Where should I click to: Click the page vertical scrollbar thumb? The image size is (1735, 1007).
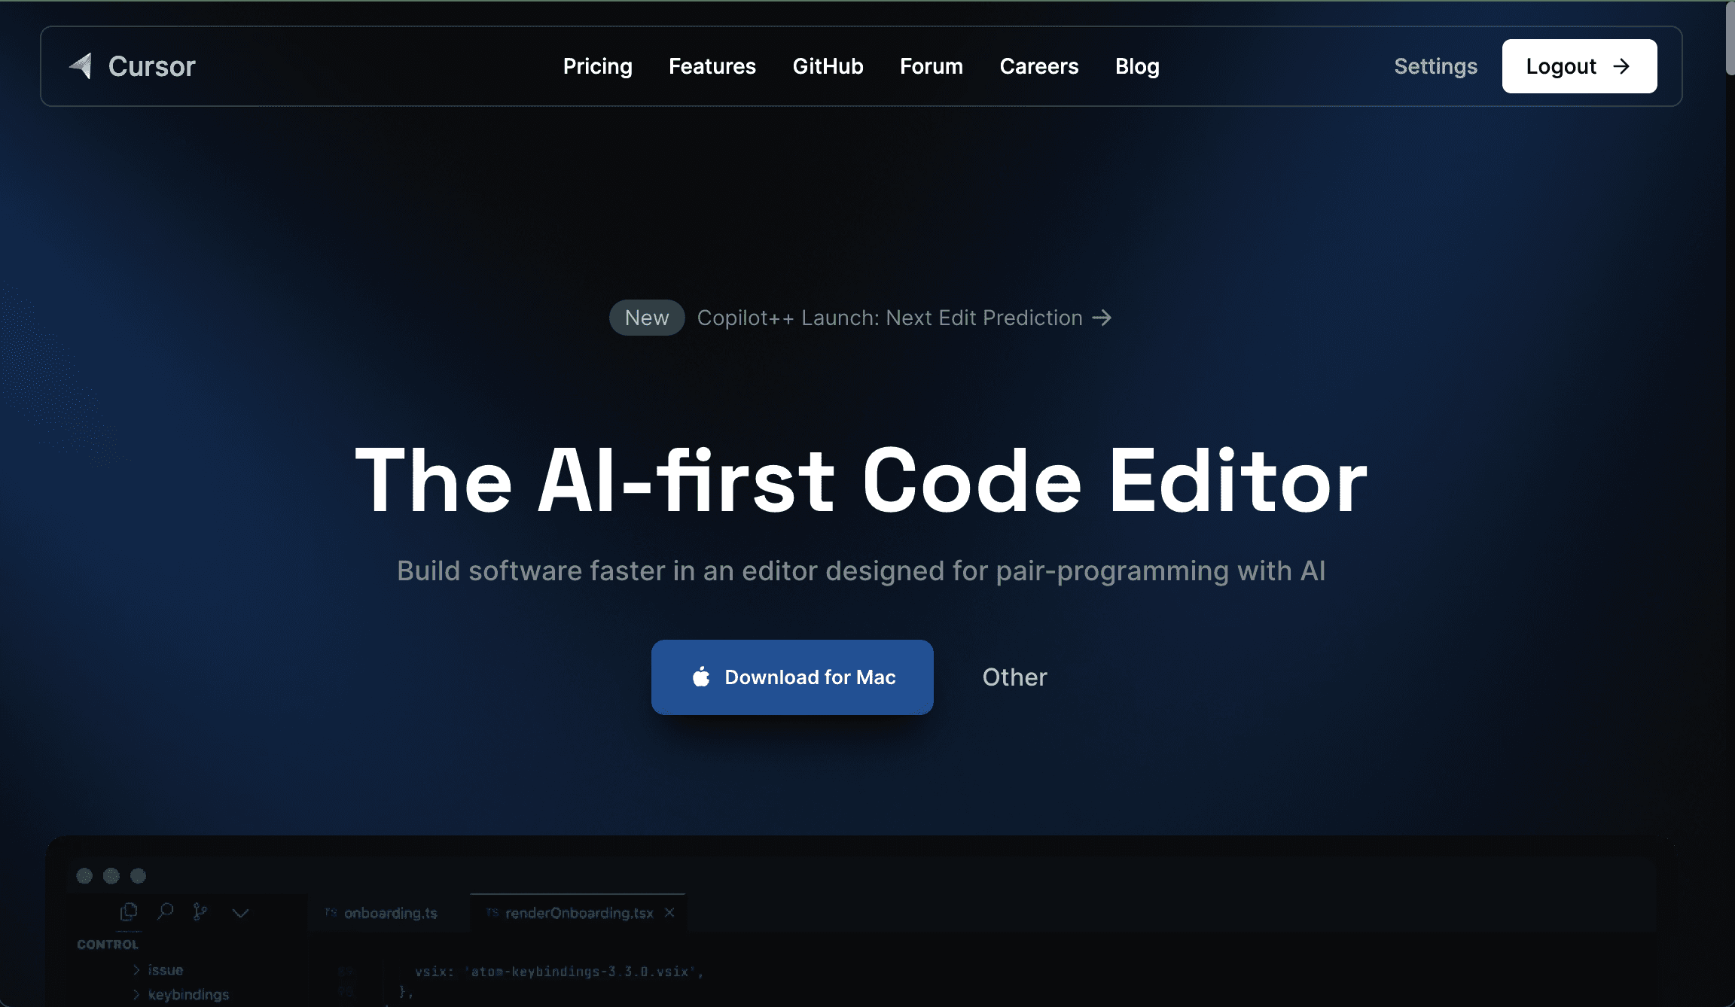(x=1730, y=38)
